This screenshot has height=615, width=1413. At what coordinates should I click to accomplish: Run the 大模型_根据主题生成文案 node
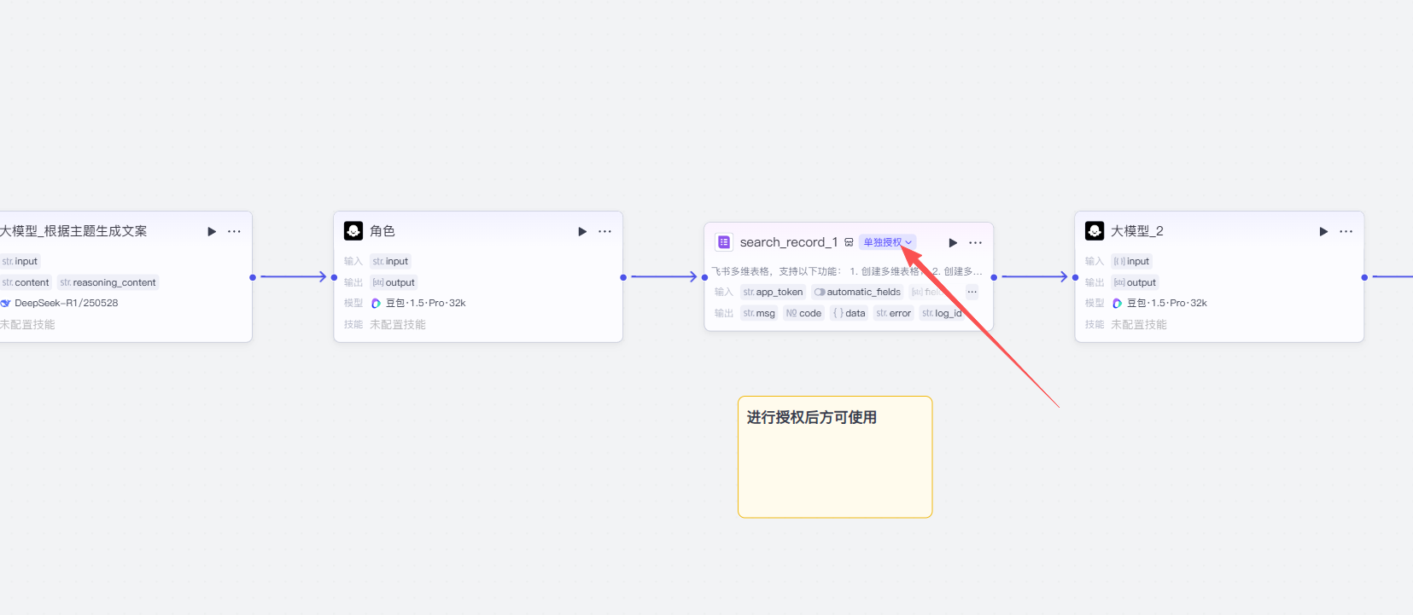(x=212, y=231)
